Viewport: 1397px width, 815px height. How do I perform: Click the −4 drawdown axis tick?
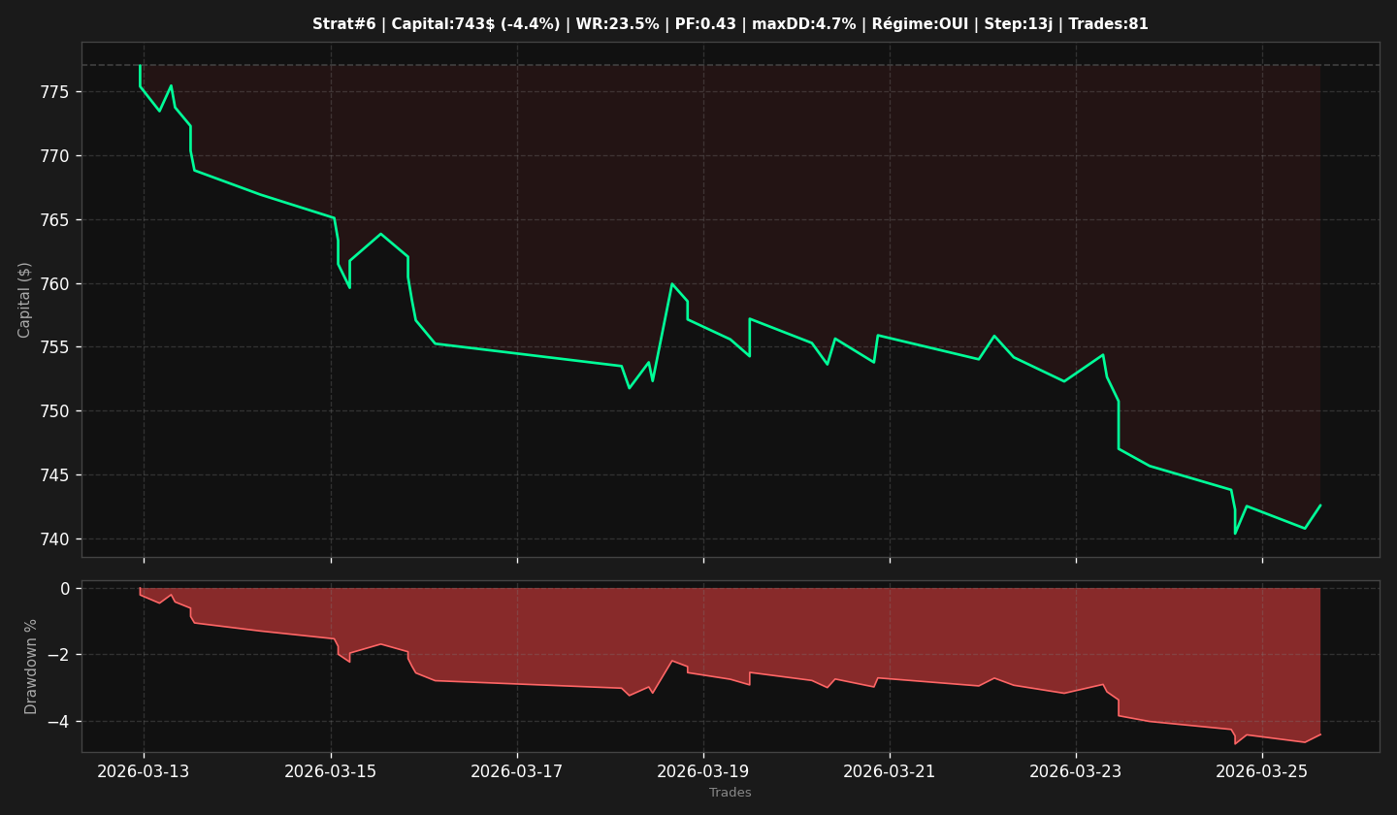[60, 722]
